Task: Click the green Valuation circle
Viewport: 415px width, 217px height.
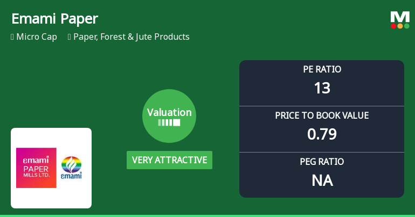Action: [x=169, y=116]
